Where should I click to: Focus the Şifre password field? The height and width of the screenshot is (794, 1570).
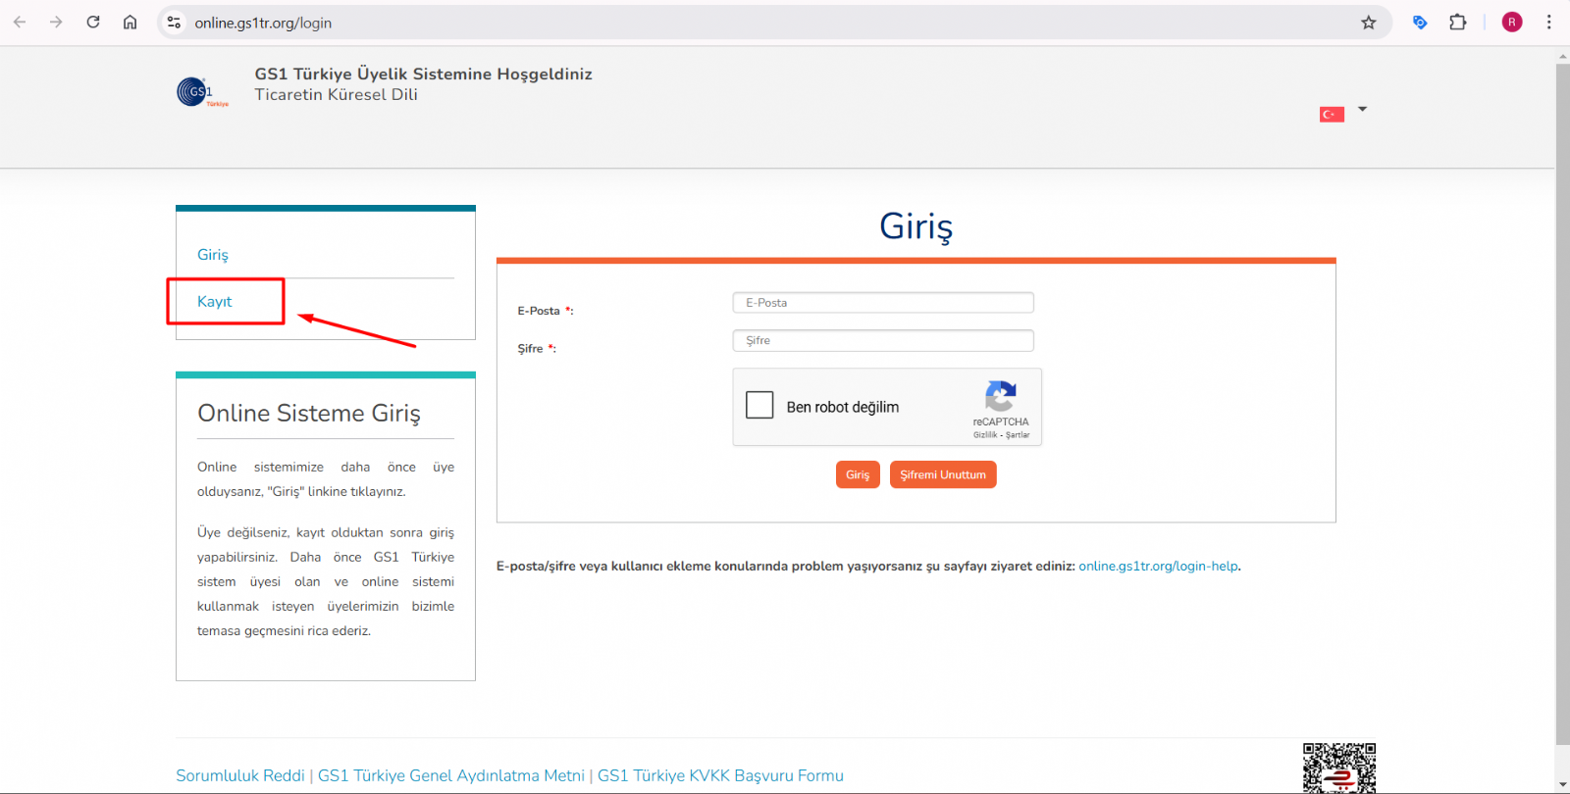pos(882,341)
